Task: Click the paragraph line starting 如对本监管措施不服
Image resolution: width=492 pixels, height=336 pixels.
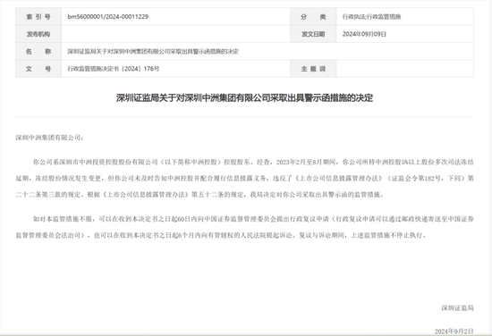Action: coord(253,219)
